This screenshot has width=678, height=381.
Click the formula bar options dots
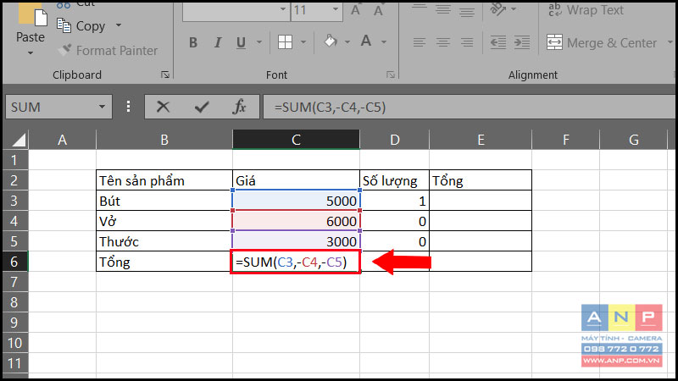(x=128, y=107)
